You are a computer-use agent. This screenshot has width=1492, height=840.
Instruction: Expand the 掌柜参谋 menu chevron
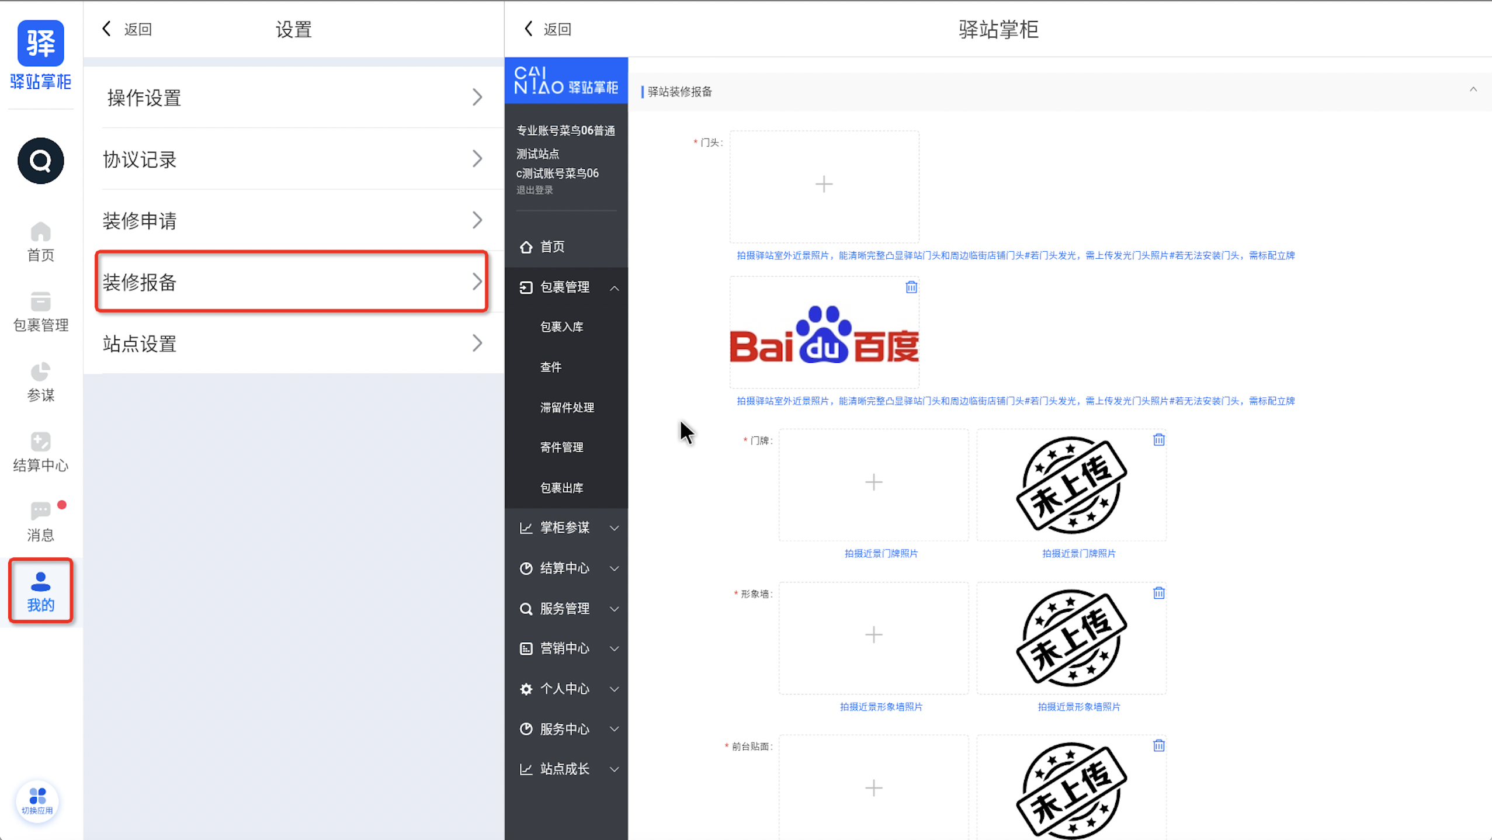tap(614, 528)
